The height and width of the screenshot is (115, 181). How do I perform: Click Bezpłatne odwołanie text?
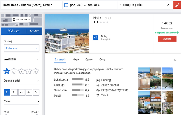tap(165, 32)
